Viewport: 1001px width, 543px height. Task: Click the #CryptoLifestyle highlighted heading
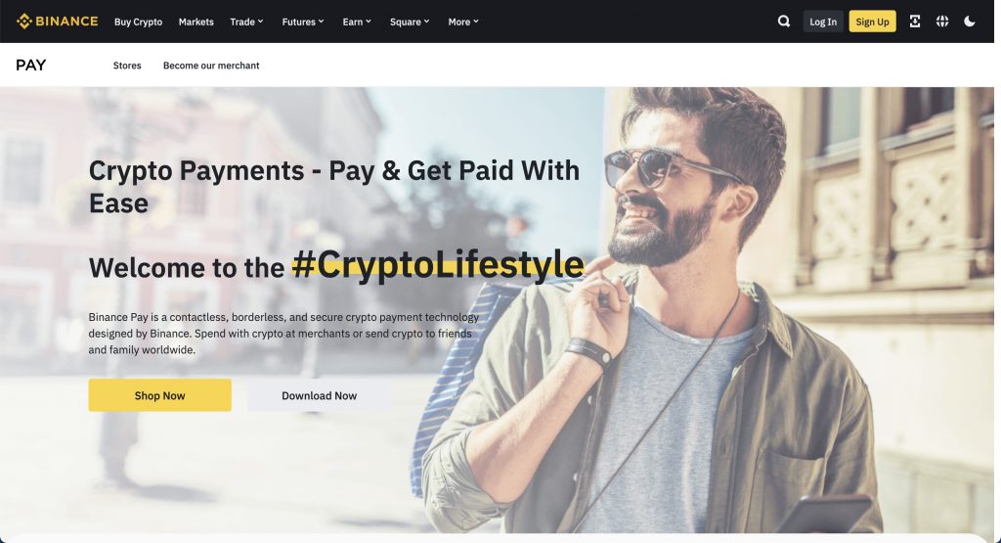[438, 264]
